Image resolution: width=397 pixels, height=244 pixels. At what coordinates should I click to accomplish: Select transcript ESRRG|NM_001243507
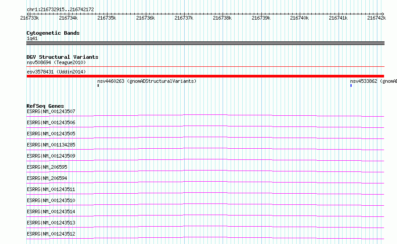pyautogui.click(x=51, y=111)
